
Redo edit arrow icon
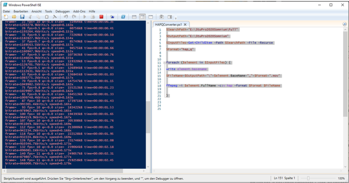click(x=74, y=17)
